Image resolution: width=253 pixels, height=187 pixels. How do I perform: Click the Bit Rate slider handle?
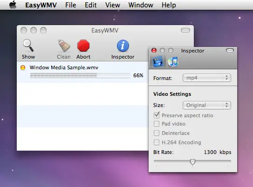coord(192,162)
